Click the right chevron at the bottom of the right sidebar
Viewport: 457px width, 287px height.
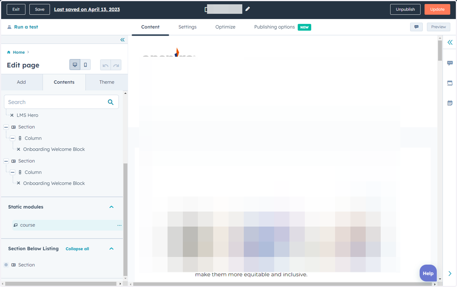click(x=450, y=273)
